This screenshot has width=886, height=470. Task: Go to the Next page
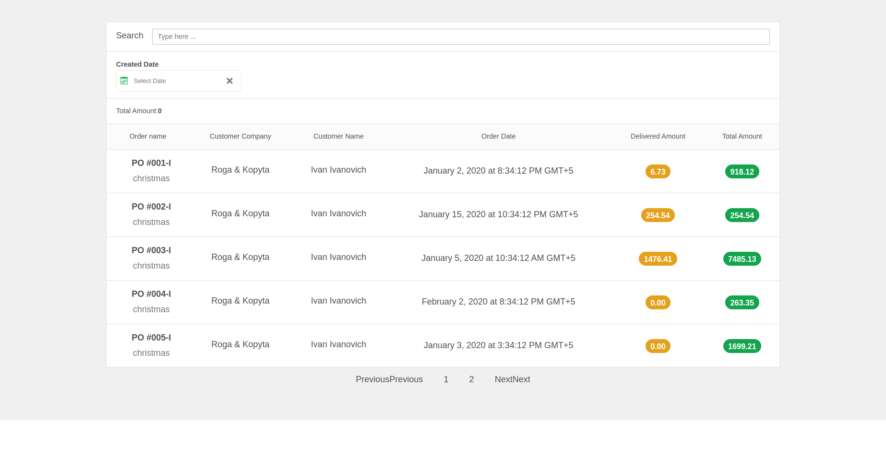512,379
